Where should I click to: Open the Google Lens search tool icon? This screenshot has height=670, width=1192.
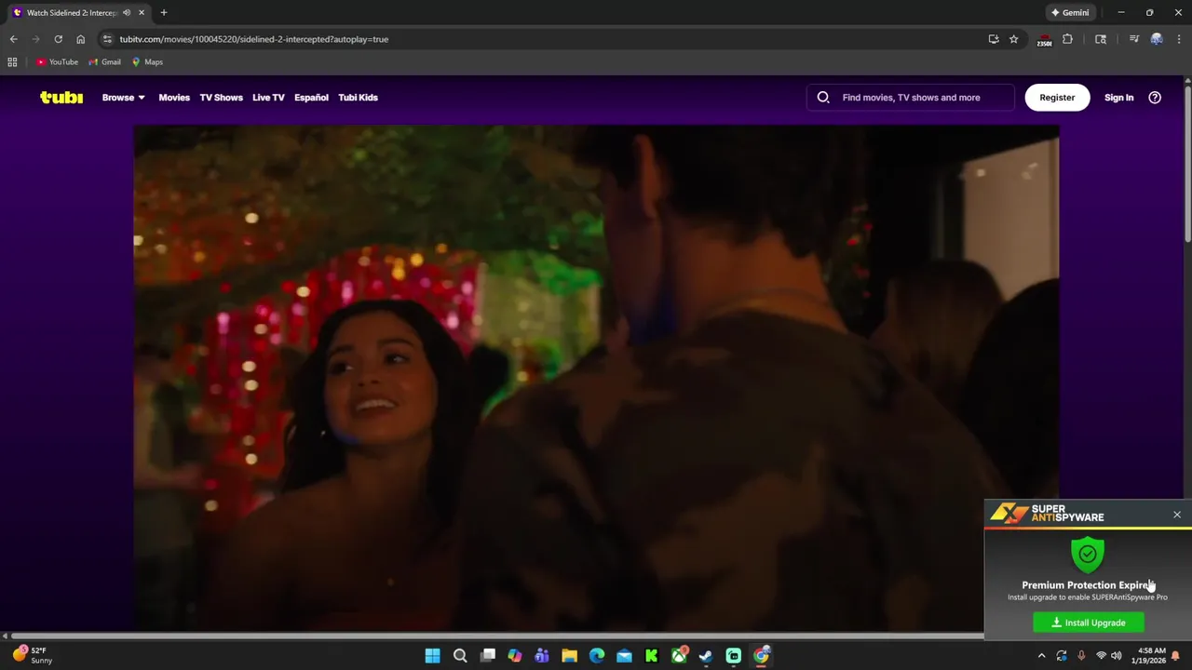pos(1101,39)
